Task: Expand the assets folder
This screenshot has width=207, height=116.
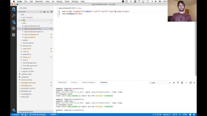Action: point(25,40)
